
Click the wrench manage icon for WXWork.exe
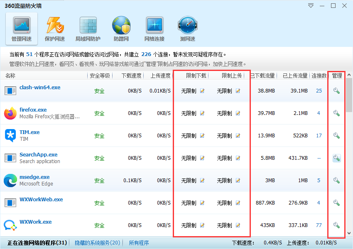pos(336,225)
